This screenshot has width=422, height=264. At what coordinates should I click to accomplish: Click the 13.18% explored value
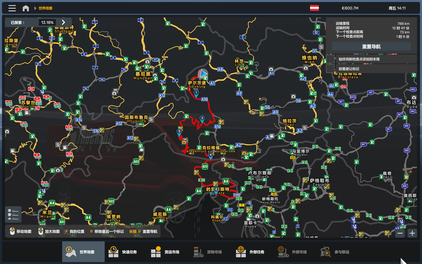[x=47, y=22]
